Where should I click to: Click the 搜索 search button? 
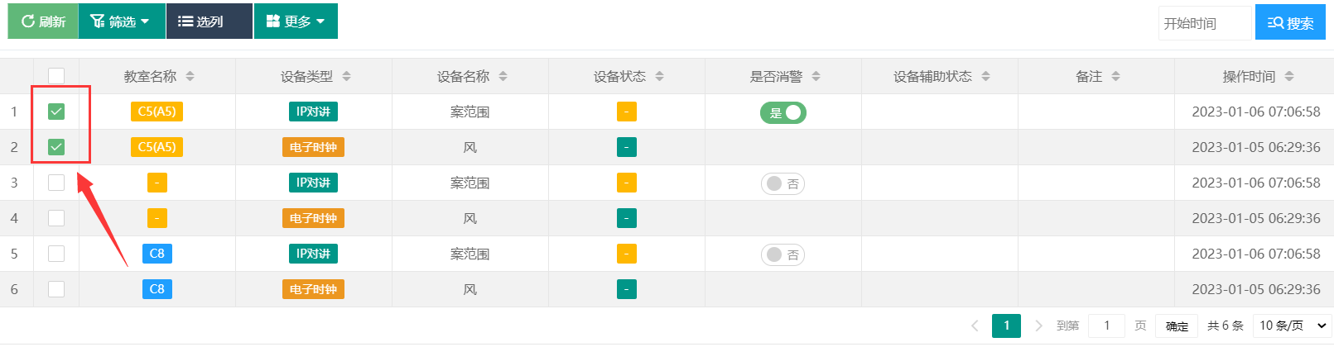tap(1290, 23)
